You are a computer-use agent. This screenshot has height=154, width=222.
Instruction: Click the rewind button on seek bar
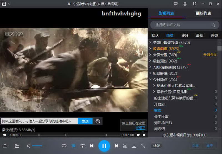(4, 135)
